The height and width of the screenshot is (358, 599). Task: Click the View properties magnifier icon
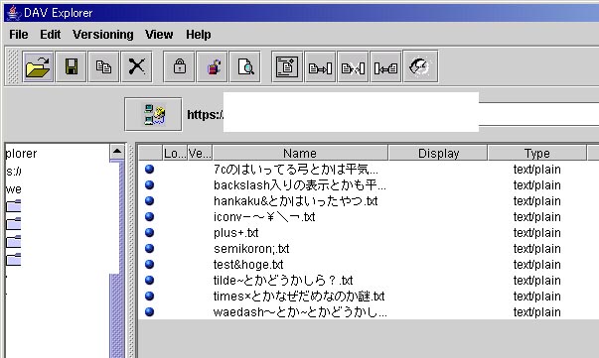click(245, 66)
